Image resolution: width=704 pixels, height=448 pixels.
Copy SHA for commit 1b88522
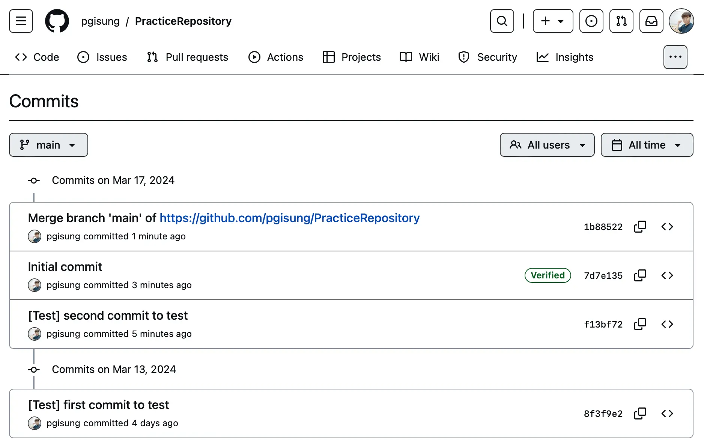pyautogui.click(x=640, y=227)
